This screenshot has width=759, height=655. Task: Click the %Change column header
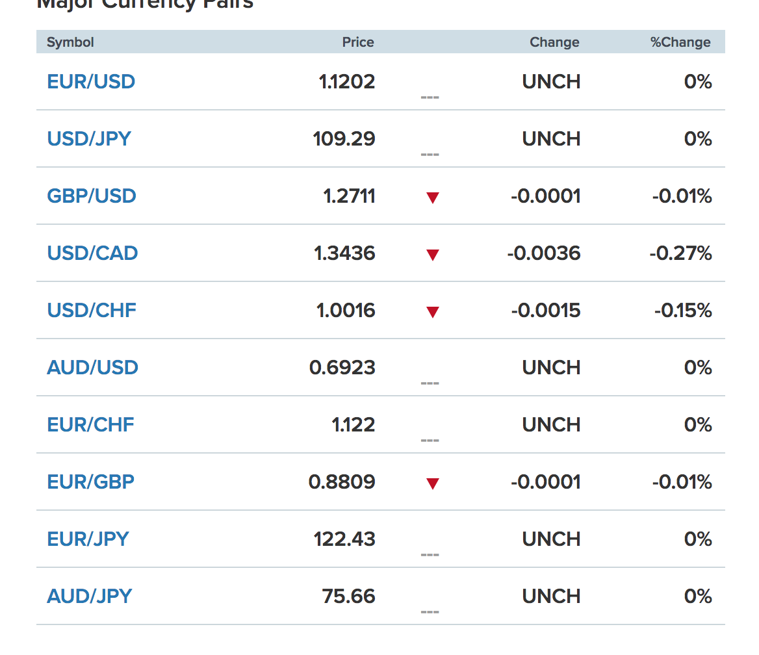(x=680, y=42)
